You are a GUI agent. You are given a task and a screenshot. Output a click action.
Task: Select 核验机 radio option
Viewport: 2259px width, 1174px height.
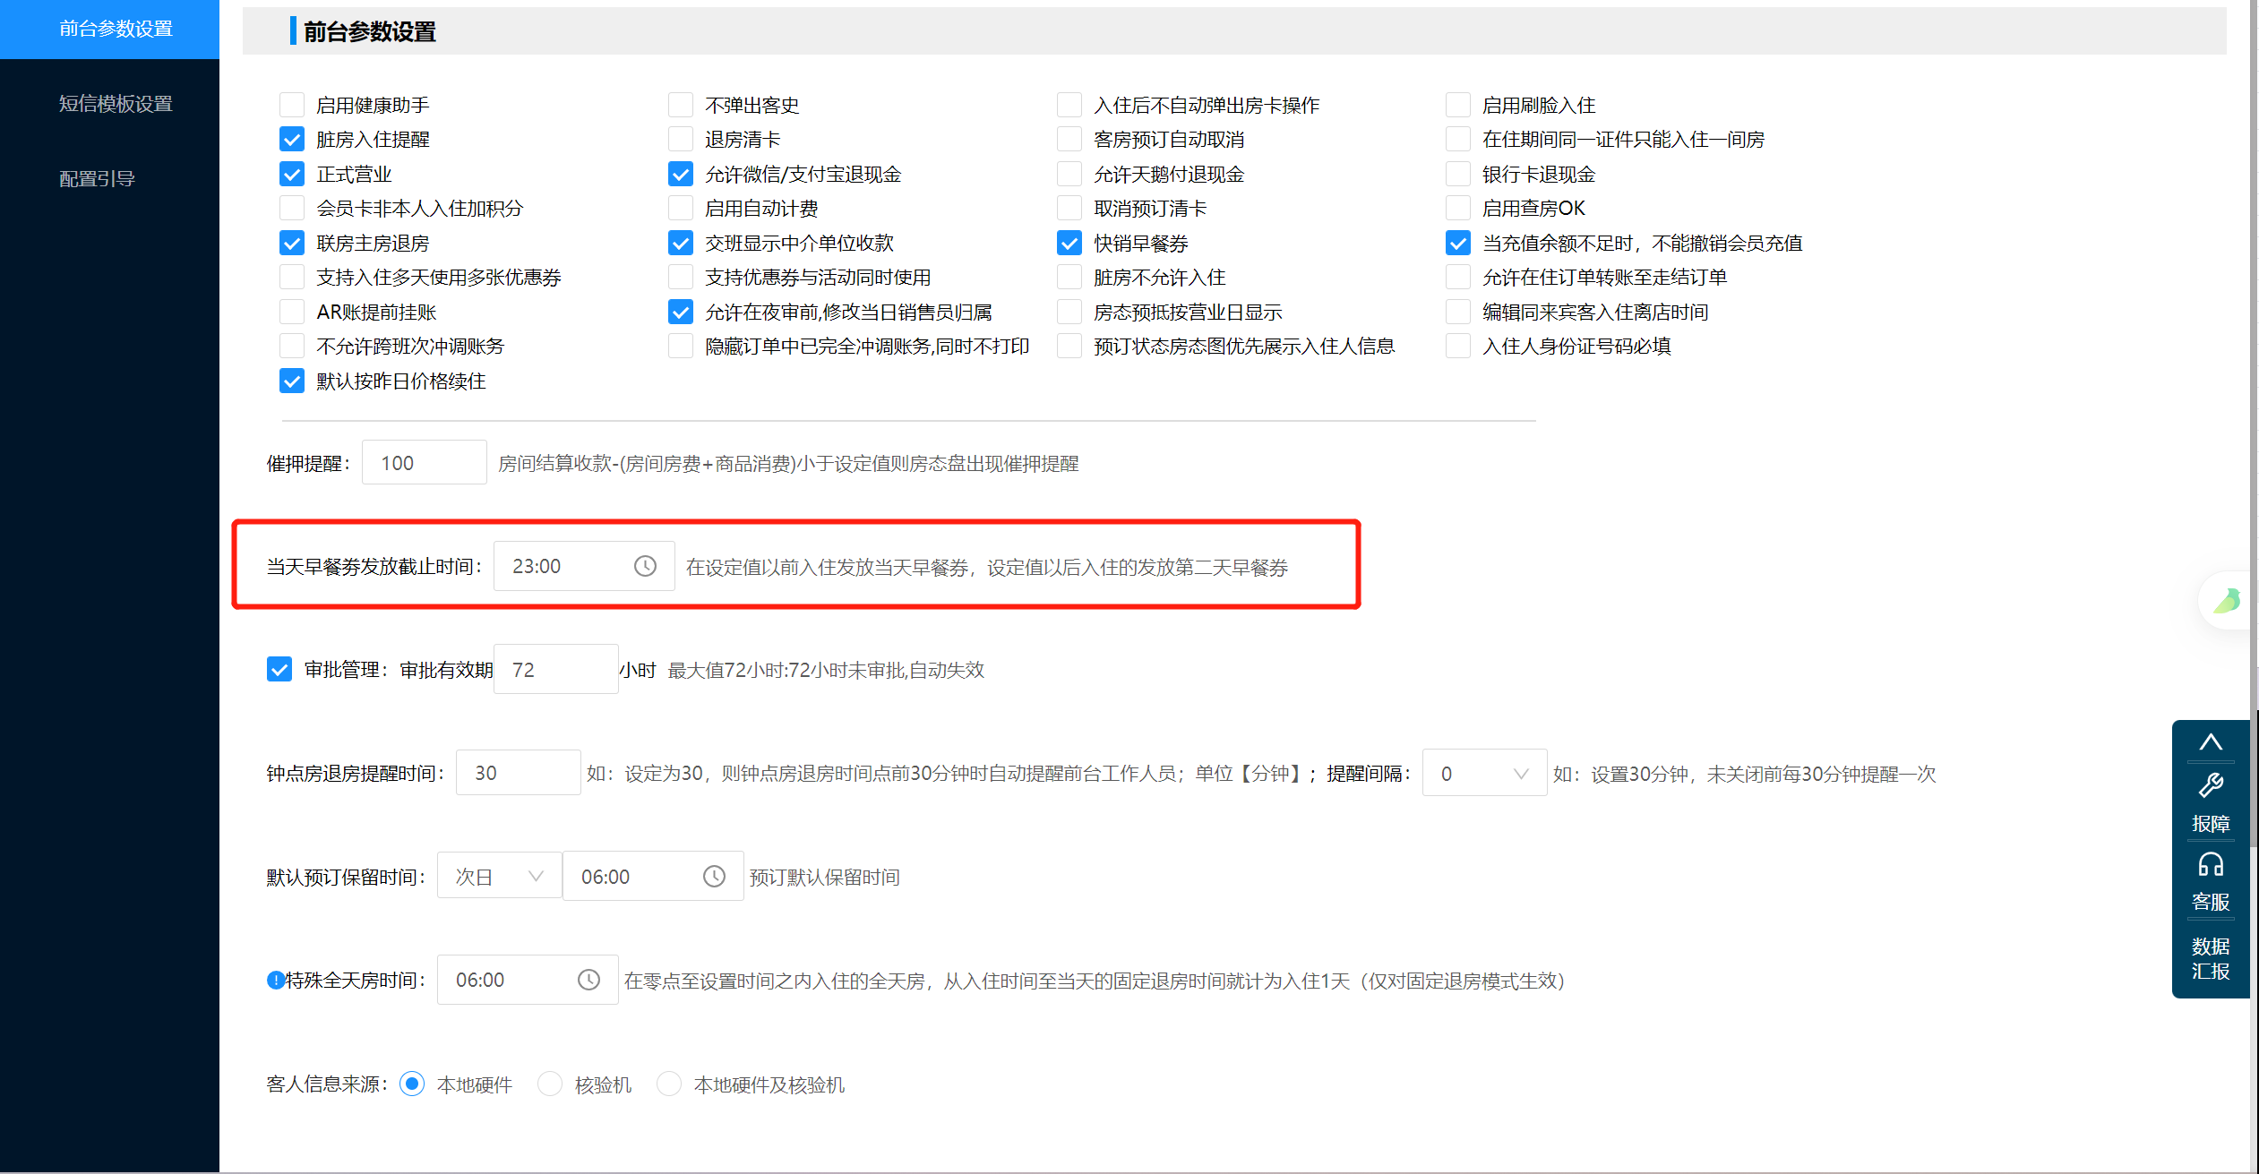[x=550, y=1084]
